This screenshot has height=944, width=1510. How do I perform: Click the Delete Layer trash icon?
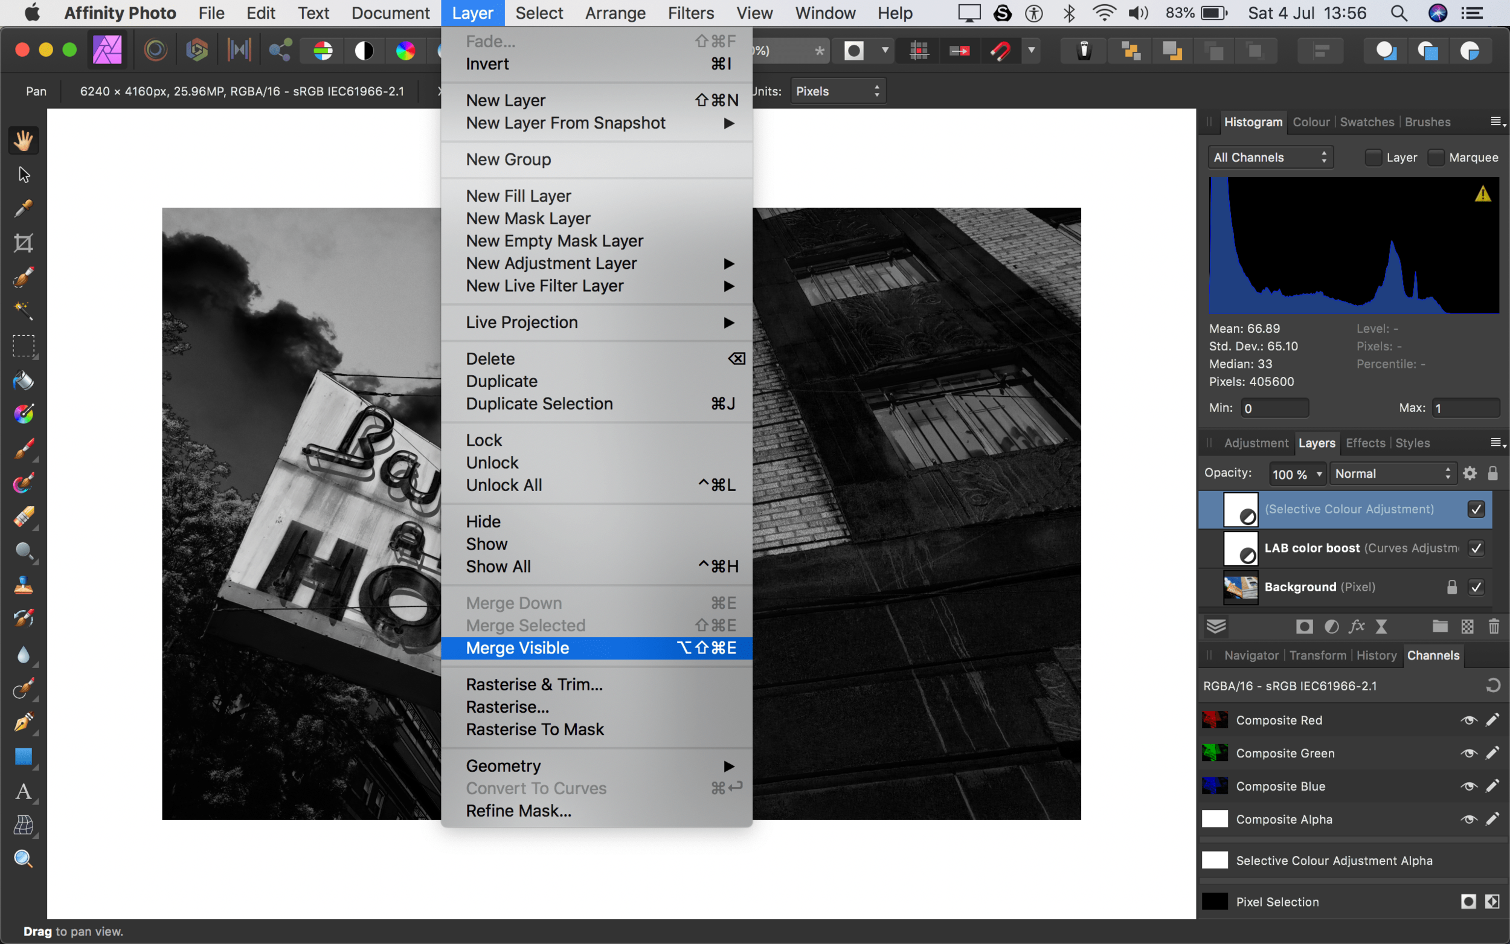1493,626
